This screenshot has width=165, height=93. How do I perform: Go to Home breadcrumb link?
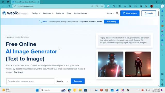[8, 37]
